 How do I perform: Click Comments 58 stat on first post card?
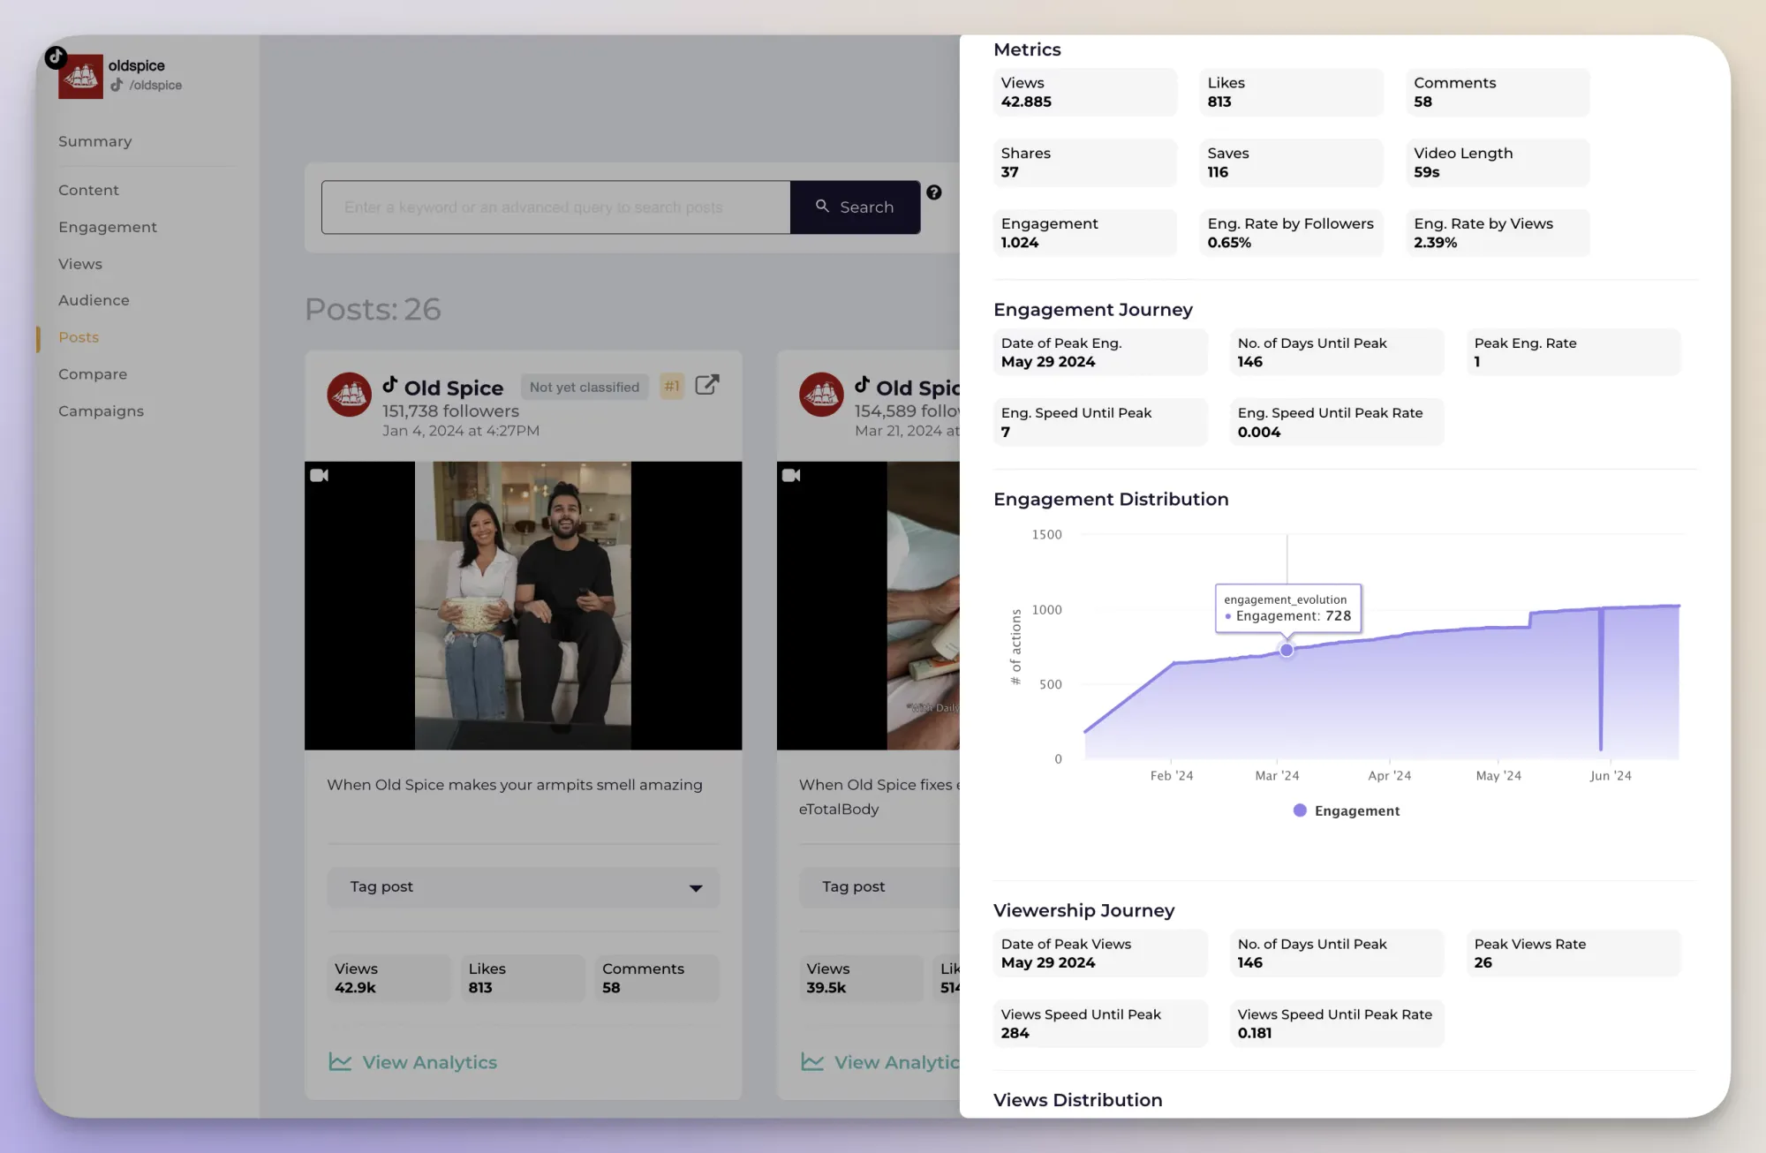[x=657, y=978]
